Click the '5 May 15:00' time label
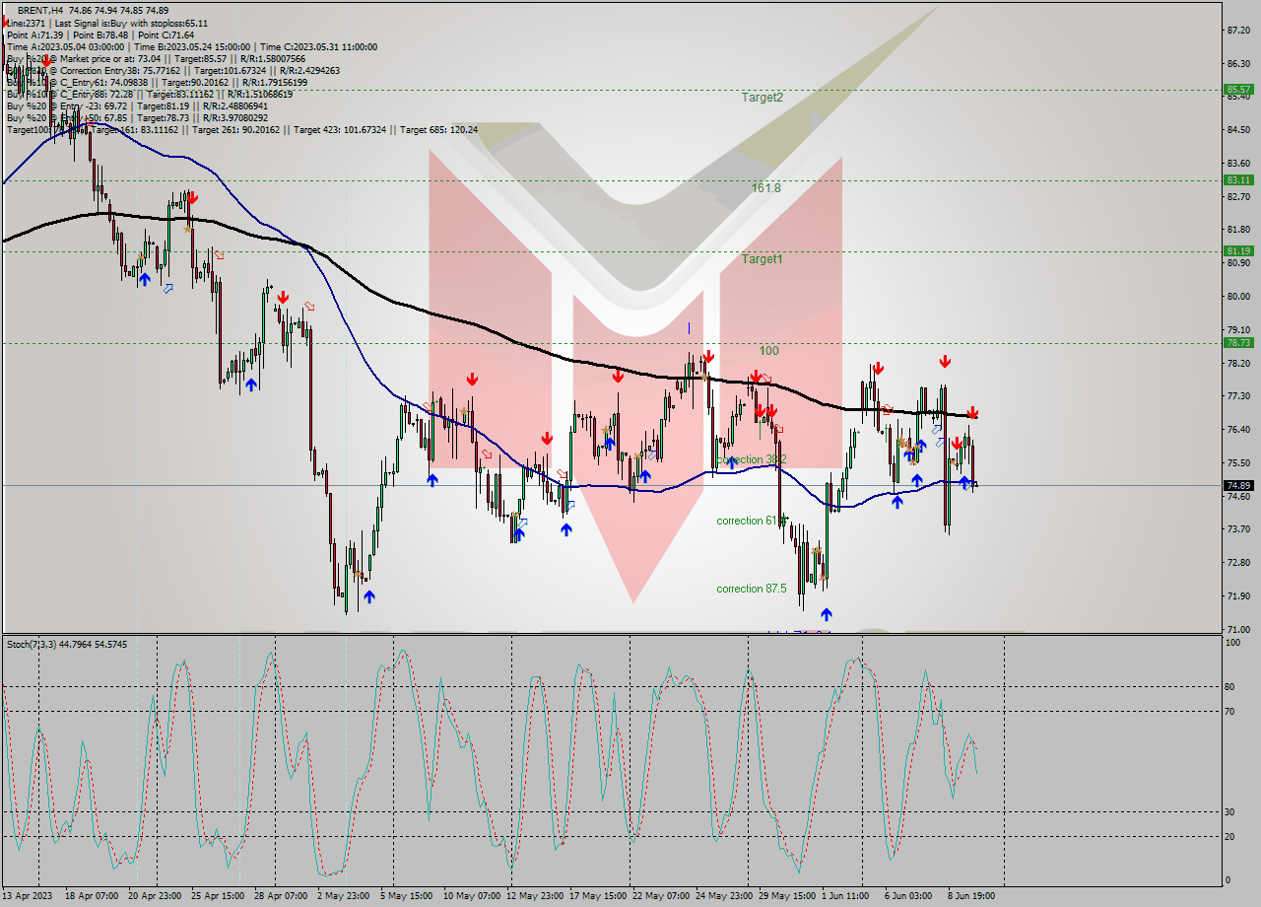This screenshot has height=907, width=1261. click(405, 896)
